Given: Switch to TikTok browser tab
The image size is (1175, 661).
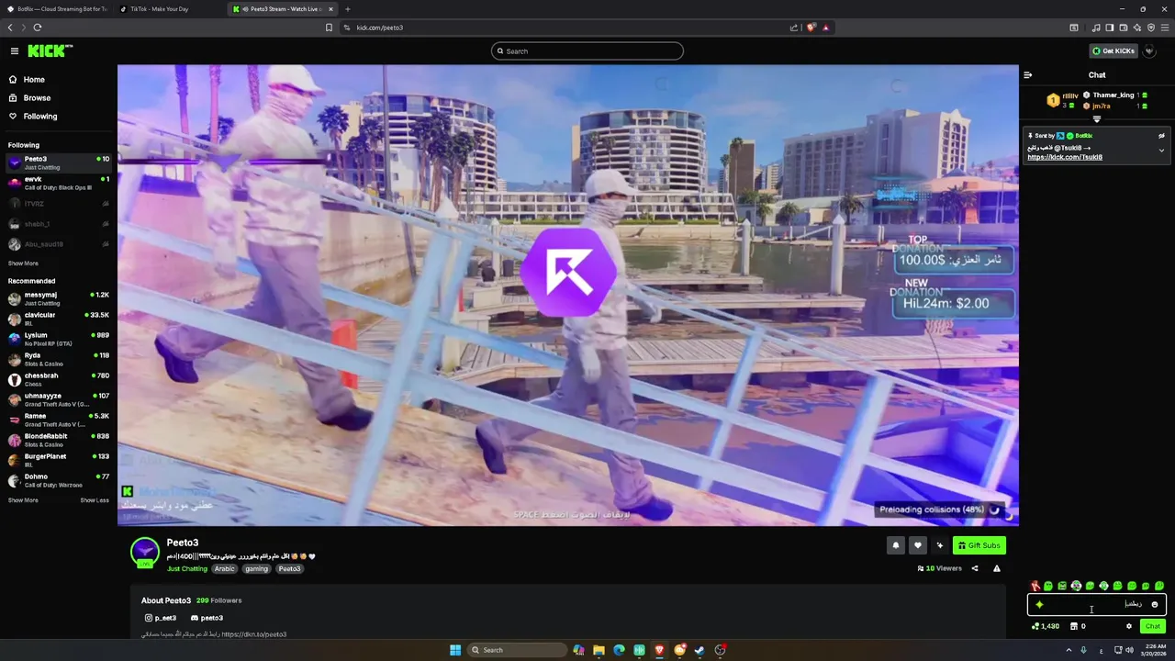Looking at the screenshot, I should pyautogui.click(x=169, y=9).
